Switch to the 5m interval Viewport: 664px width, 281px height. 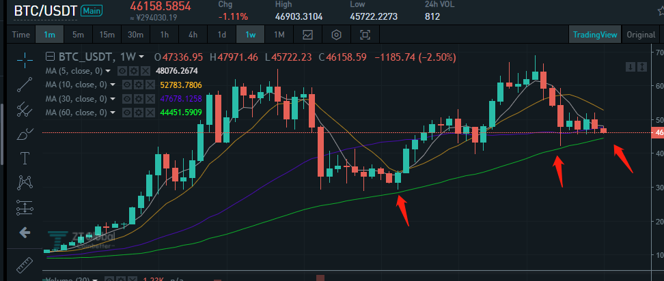[78, 35]
